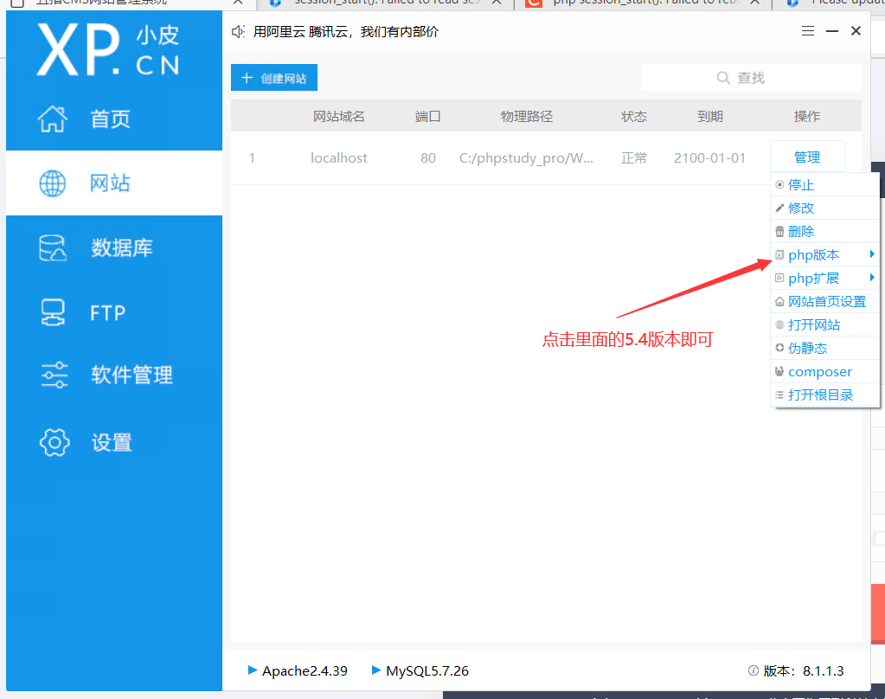The image size is (885, 699).
Task: Click the sliders icon beside 软件管理
Action: click(x=55, y=375)
